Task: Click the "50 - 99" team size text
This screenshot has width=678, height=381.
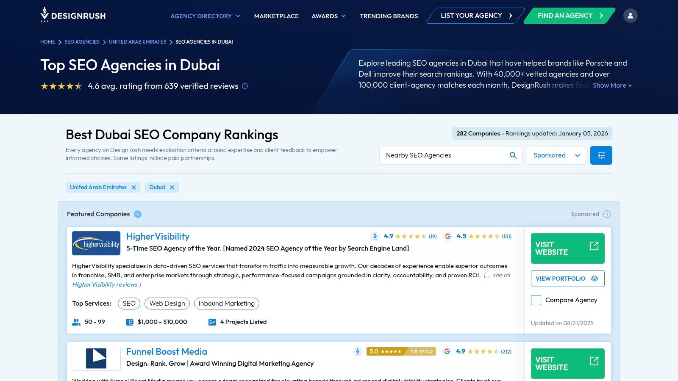Action: tap(95, 322)
